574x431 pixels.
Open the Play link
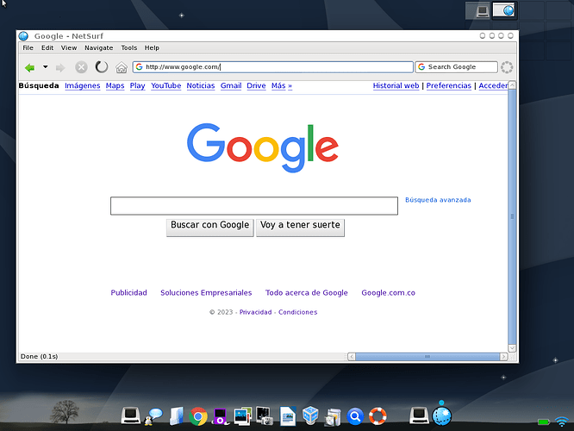tap(137, 85)
